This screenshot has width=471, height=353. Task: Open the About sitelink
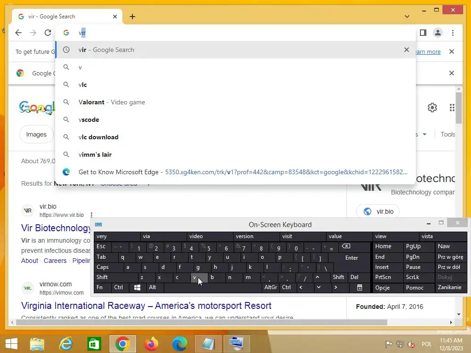(29, 261)
